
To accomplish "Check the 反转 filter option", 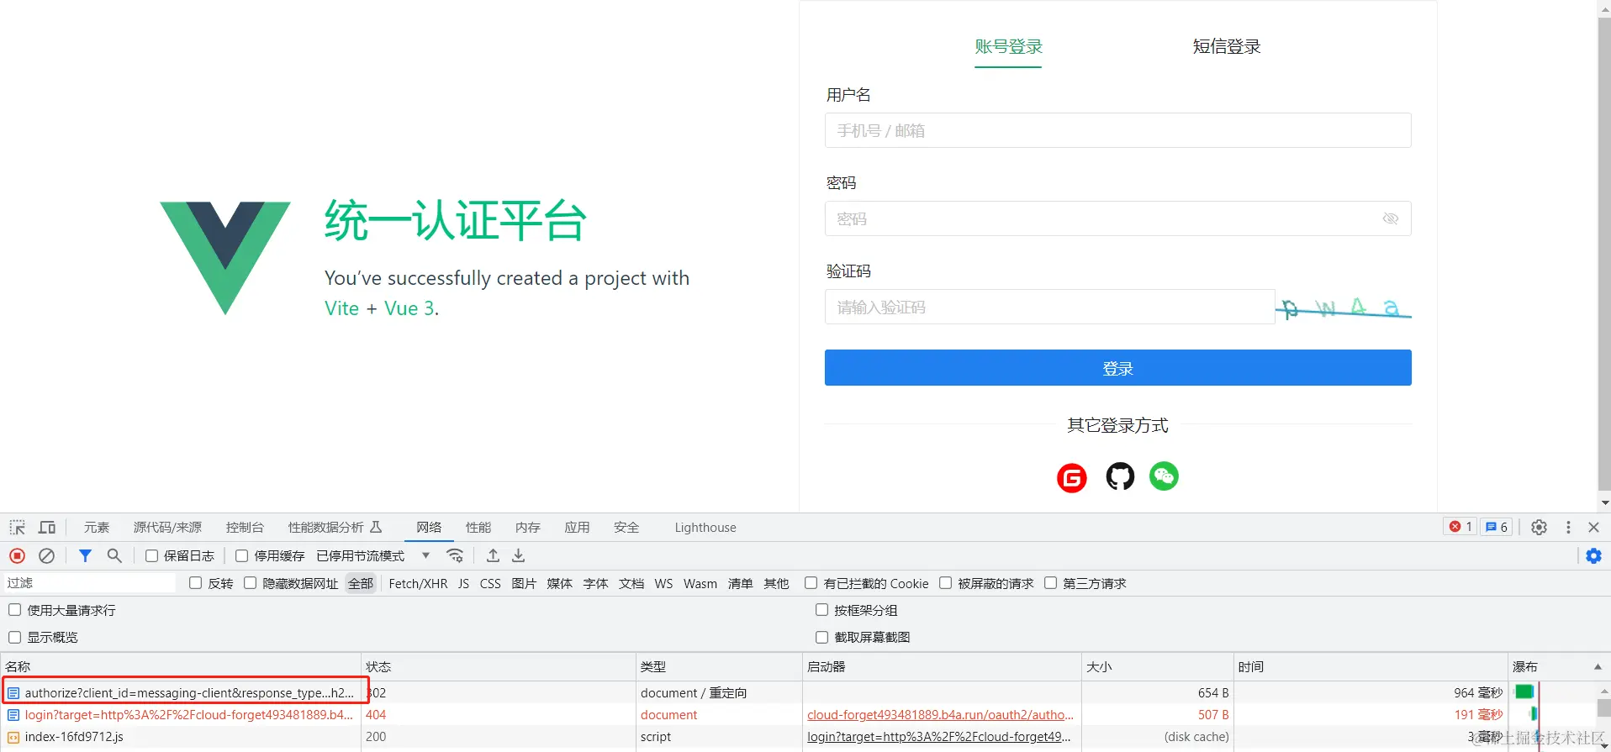I will coord(196,583).
